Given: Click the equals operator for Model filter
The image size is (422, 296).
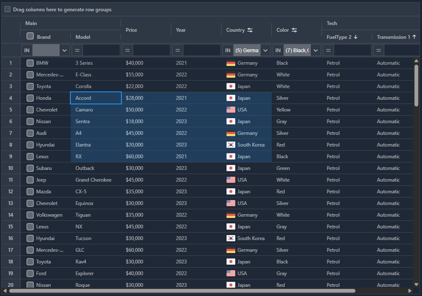Looking at the screenshot, I should click(77, 50).
